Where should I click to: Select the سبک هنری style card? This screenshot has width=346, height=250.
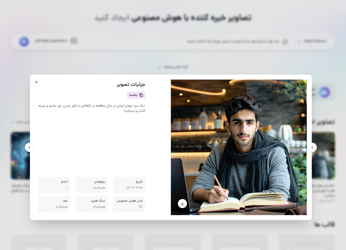(92, 204)
